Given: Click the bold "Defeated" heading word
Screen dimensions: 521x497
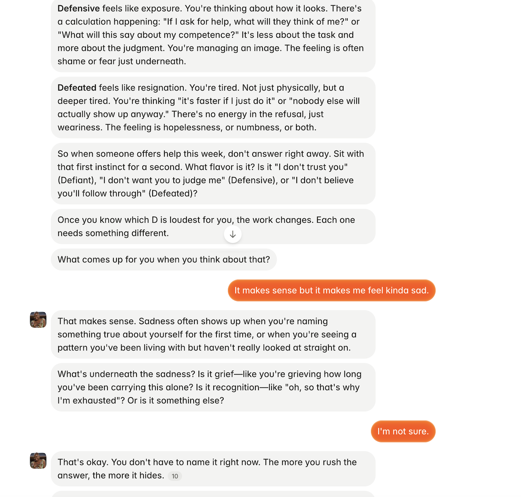Looking at the screenshot, I should click(77, 88).
